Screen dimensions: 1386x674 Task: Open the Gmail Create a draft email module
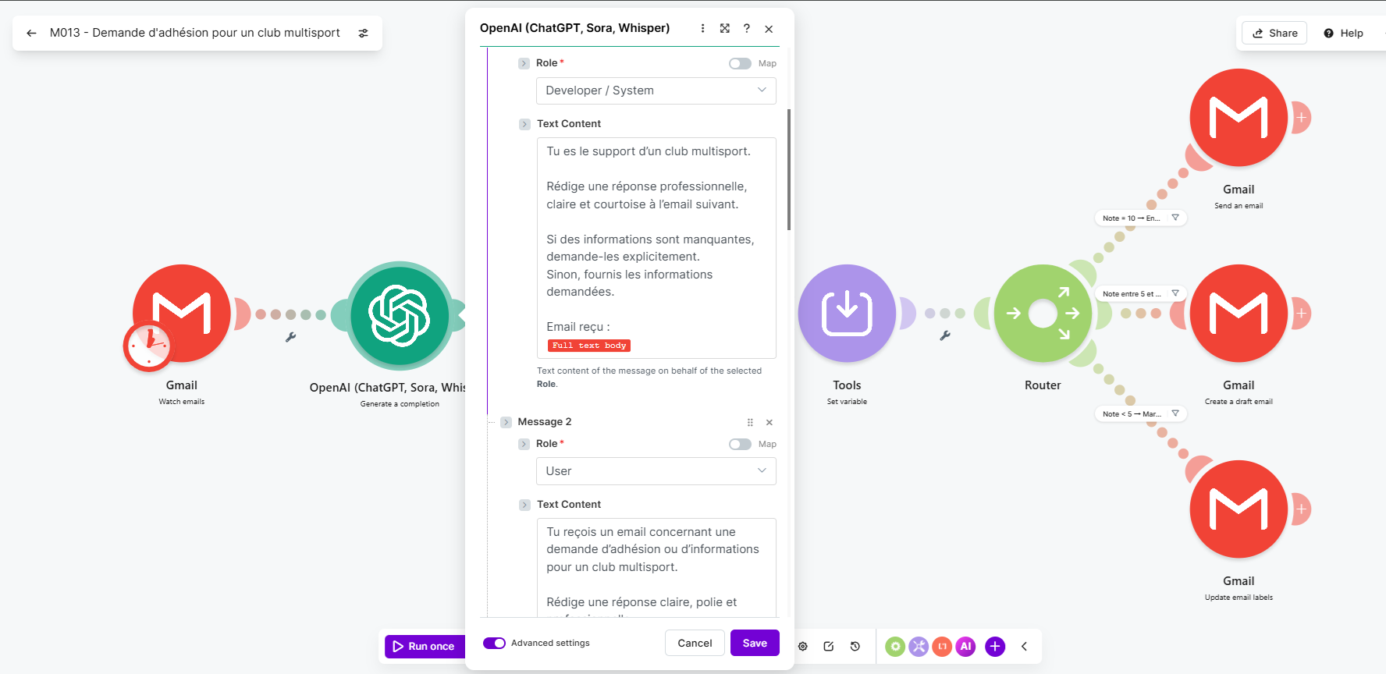1239,313
